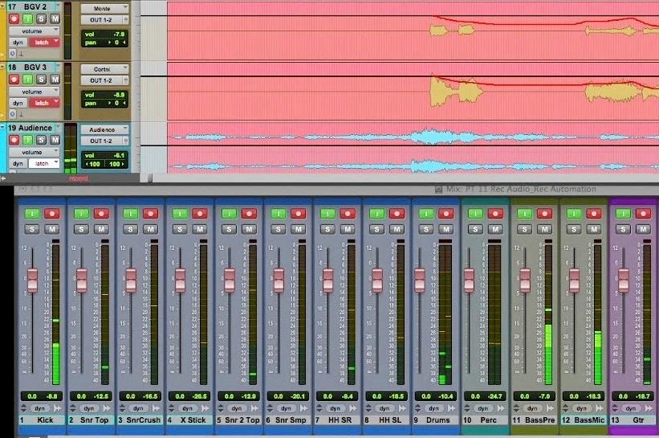Click the Gtr channel volume fader
The image size is (659, 438).
coord(623,280)
